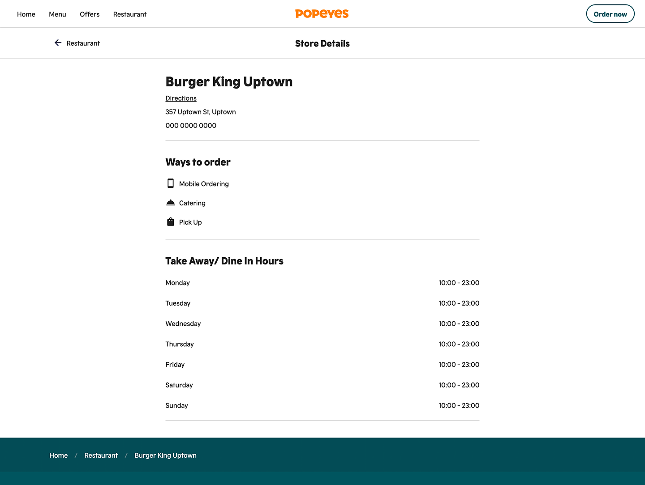Open the Restaurant nav item in header
This screenshot has width=645, height=485.
(130, 14)
